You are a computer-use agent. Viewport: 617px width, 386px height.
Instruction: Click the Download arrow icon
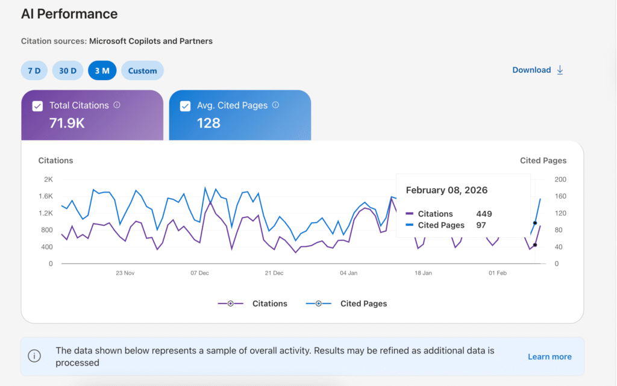pos(560,70)
